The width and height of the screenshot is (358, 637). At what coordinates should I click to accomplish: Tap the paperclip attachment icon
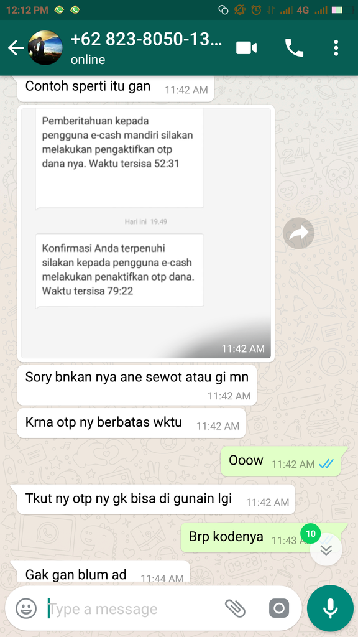click(x=235, y=608)
